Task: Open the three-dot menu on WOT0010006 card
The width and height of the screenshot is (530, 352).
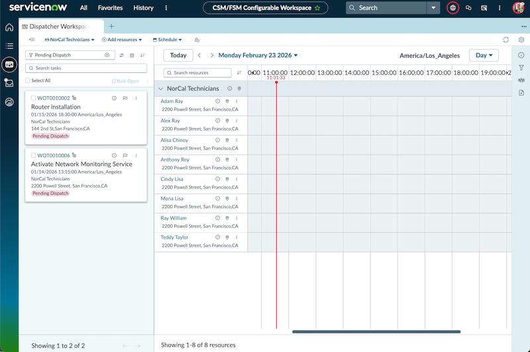Action: [136, 156]
